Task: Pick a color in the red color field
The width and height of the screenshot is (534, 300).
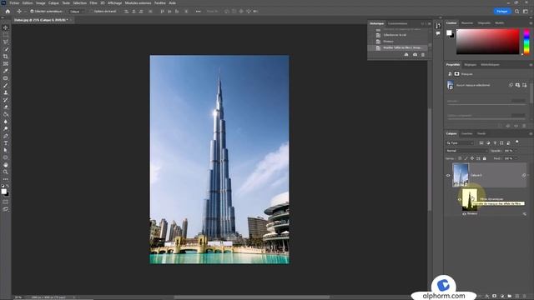Action: (487, 42)
